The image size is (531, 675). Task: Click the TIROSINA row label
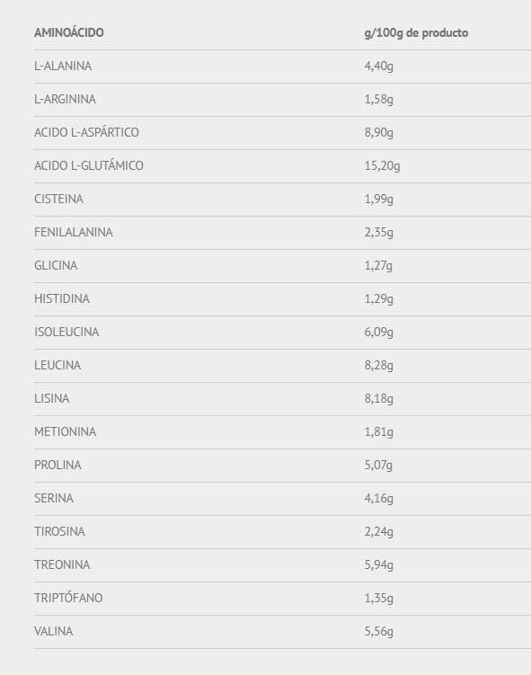point(59,531)
